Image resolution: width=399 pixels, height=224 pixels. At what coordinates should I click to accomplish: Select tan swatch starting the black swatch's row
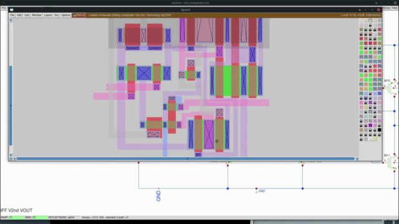(361, 130)
